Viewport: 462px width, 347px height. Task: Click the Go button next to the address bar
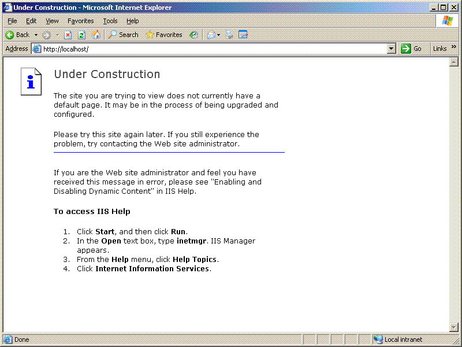411,49
